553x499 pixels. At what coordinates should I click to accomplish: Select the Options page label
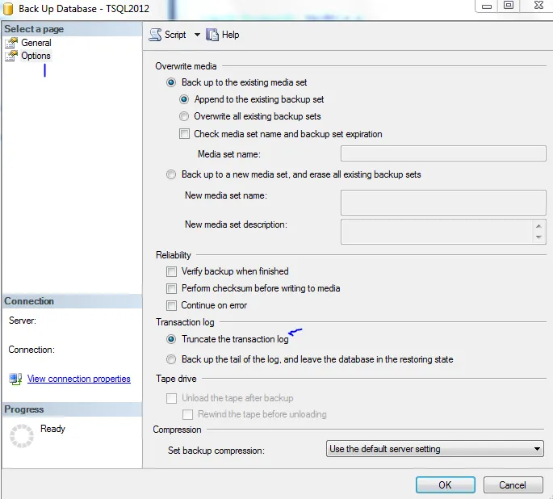(x=36, y=56)
